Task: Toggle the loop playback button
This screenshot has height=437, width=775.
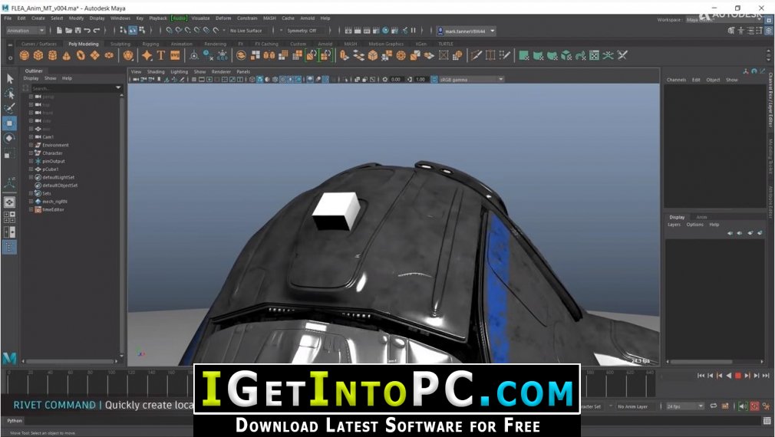Action: tap(713, 406)
